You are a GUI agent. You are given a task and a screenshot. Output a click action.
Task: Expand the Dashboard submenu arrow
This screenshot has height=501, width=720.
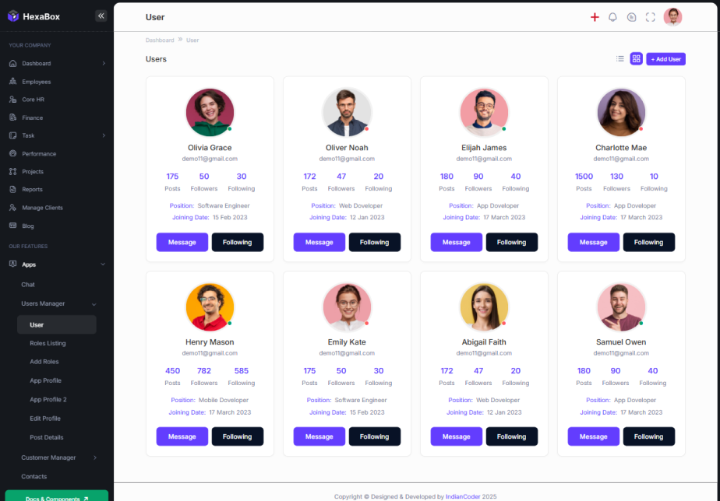pyautogui.click(x=104, y=63)
